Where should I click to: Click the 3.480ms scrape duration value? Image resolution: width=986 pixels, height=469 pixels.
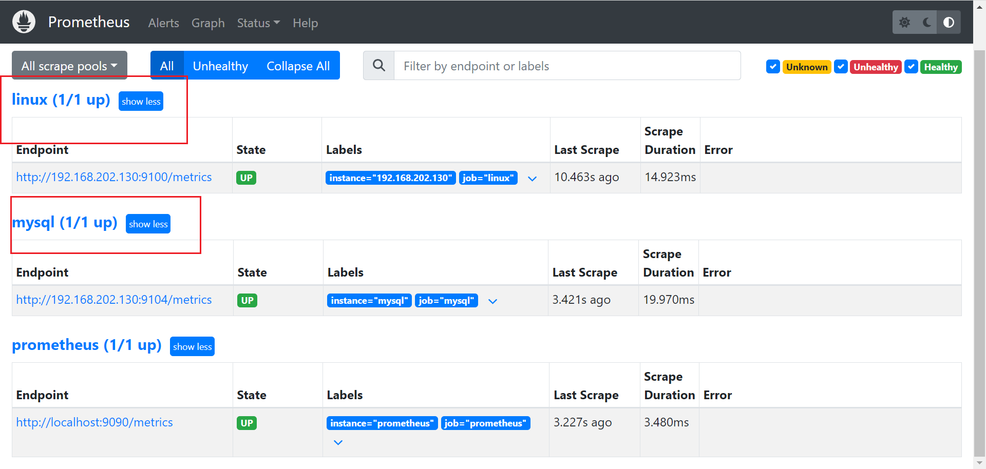(x=667, y=422)
